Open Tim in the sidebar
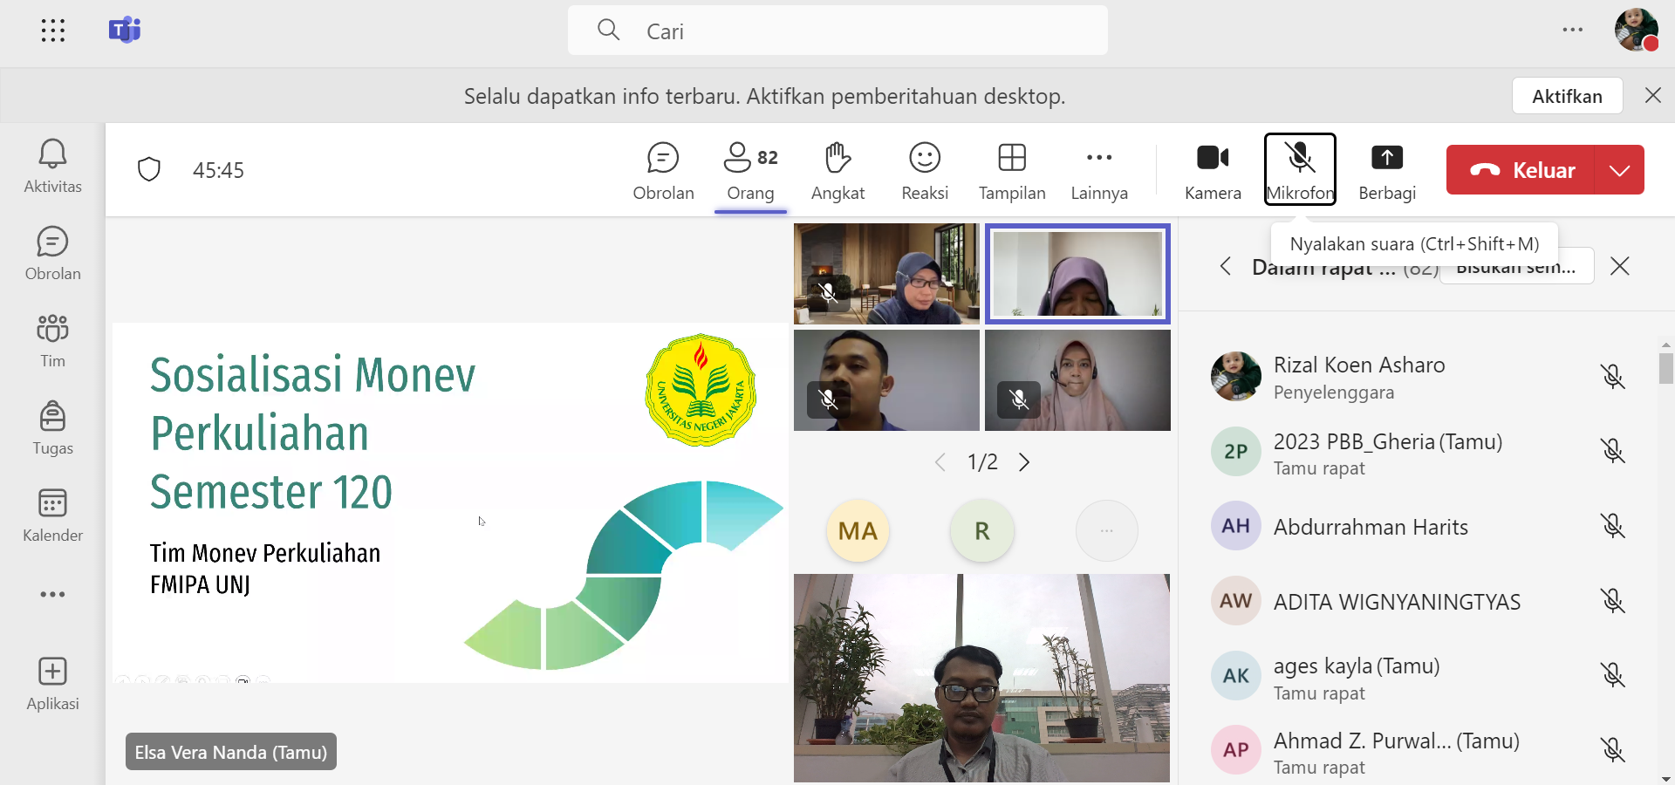Viewport: 1675px width, 785px height. [52, 340]
